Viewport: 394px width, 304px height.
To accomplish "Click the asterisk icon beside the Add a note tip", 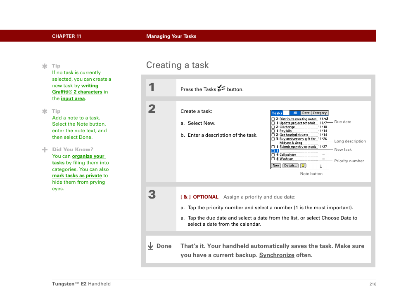I will pos(45,111).
